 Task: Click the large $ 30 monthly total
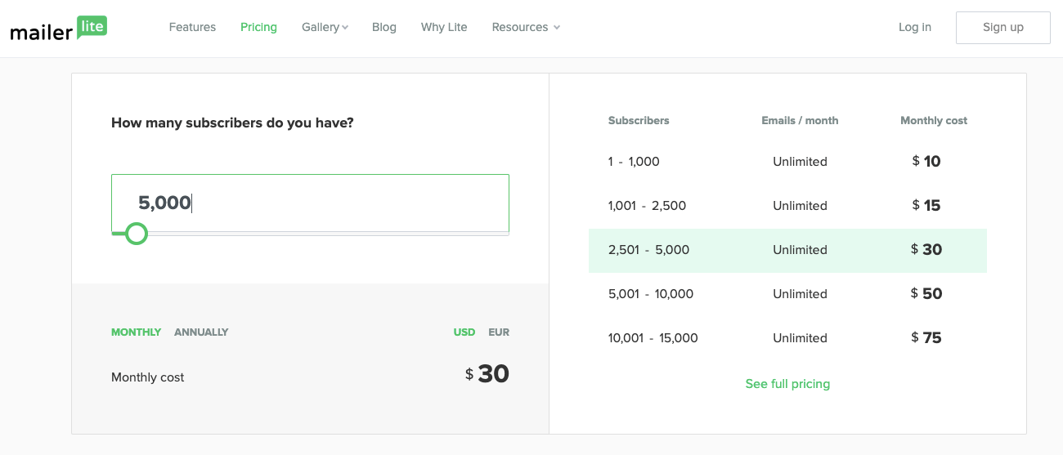[487, 374]
